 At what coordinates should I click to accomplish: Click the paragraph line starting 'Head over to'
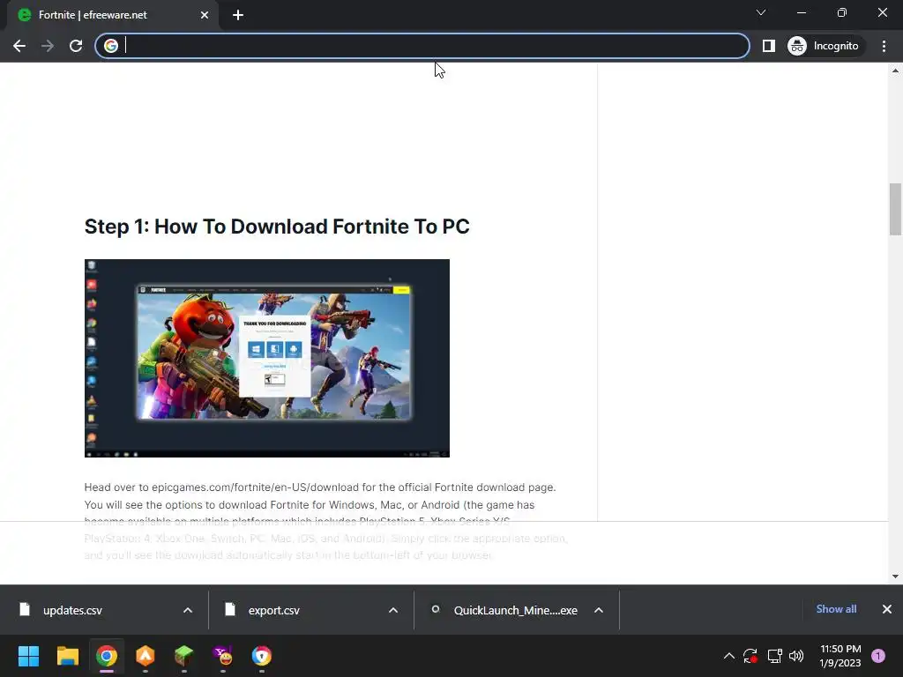(x=320, y=487)
